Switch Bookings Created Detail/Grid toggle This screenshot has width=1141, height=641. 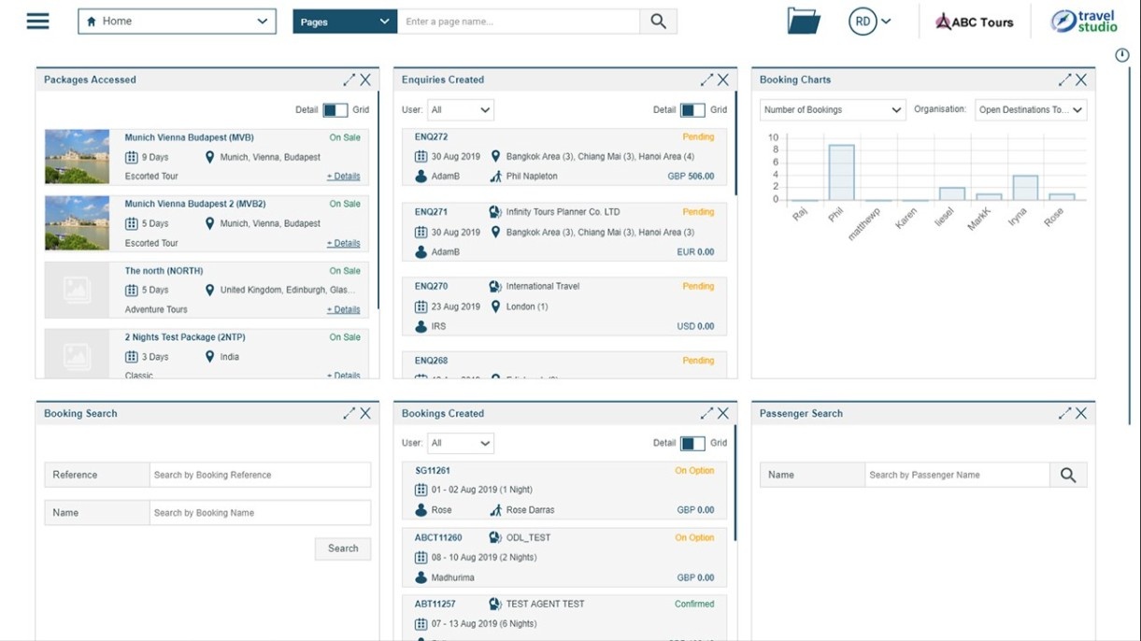coord(692,443)
